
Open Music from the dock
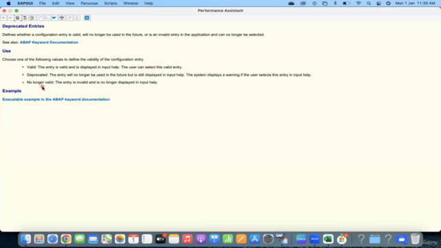pyautogui.click(x=187, y=239)
